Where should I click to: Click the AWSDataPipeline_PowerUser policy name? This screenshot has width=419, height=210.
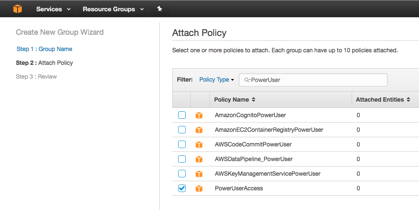253,159
